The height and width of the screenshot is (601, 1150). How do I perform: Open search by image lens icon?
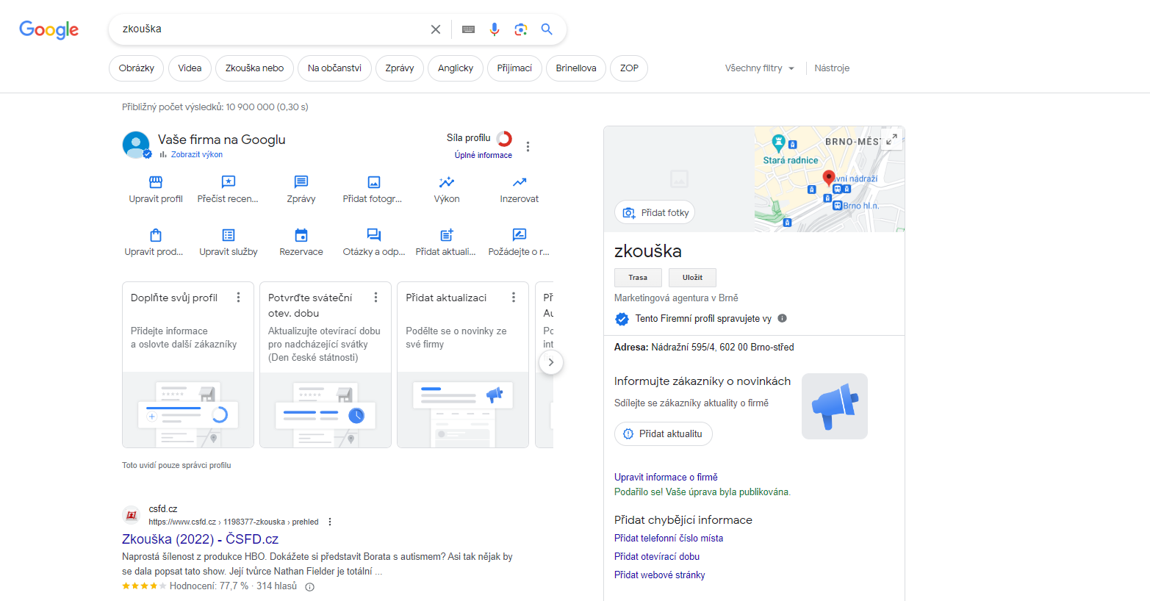[521, 29]
